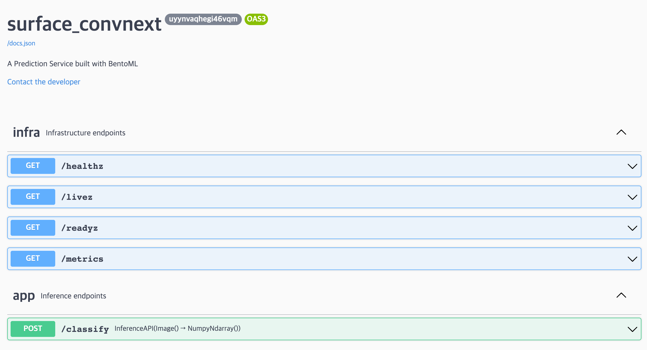The width and height of the screenshot is (647, 350).
Task: Click GET badge of /metrics
Action: [x=33, y=259]
